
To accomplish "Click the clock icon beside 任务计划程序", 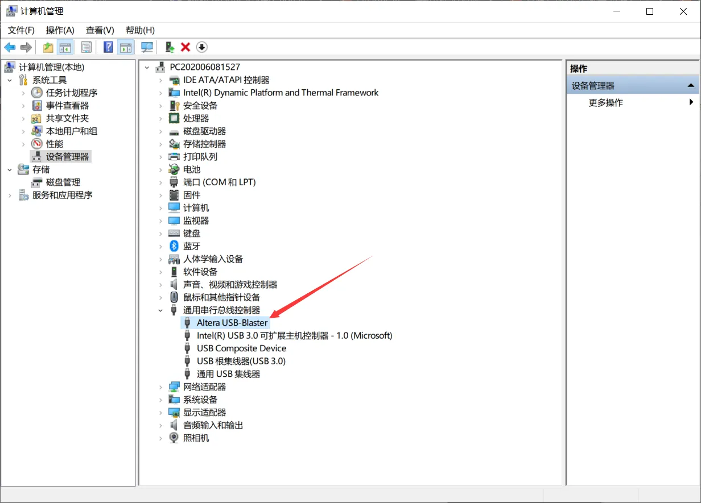I will tap(37, 93).
